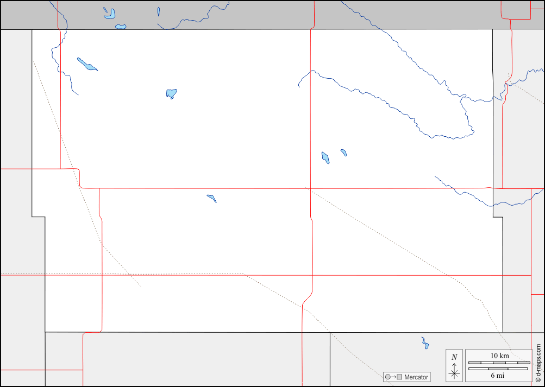
Task: Click the narrow vertical lake in the top gray strip
Action: click(158, 11)
